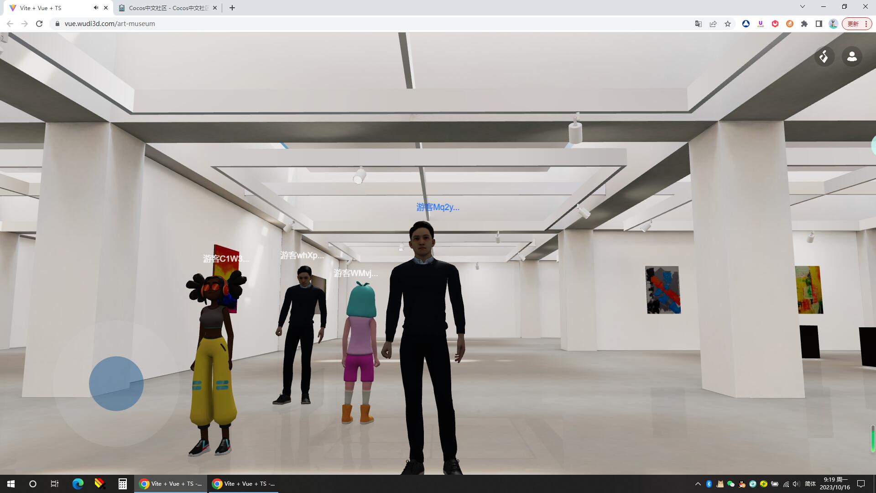This screenshot has height=493, width=876.
Task: Reload the art-museum page
Action: point(39,24)
